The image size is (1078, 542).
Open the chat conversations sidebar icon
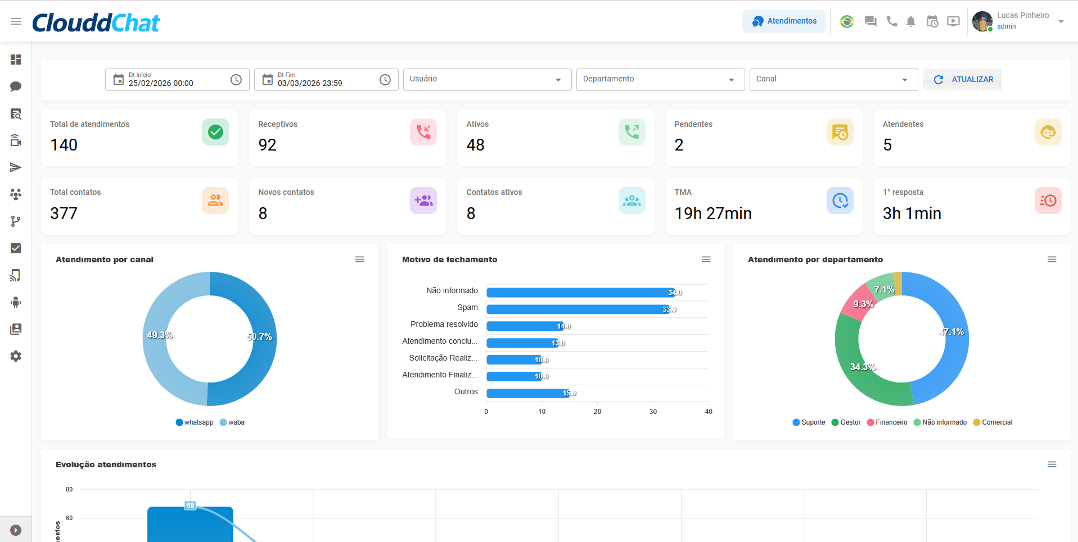pos(16,86)
